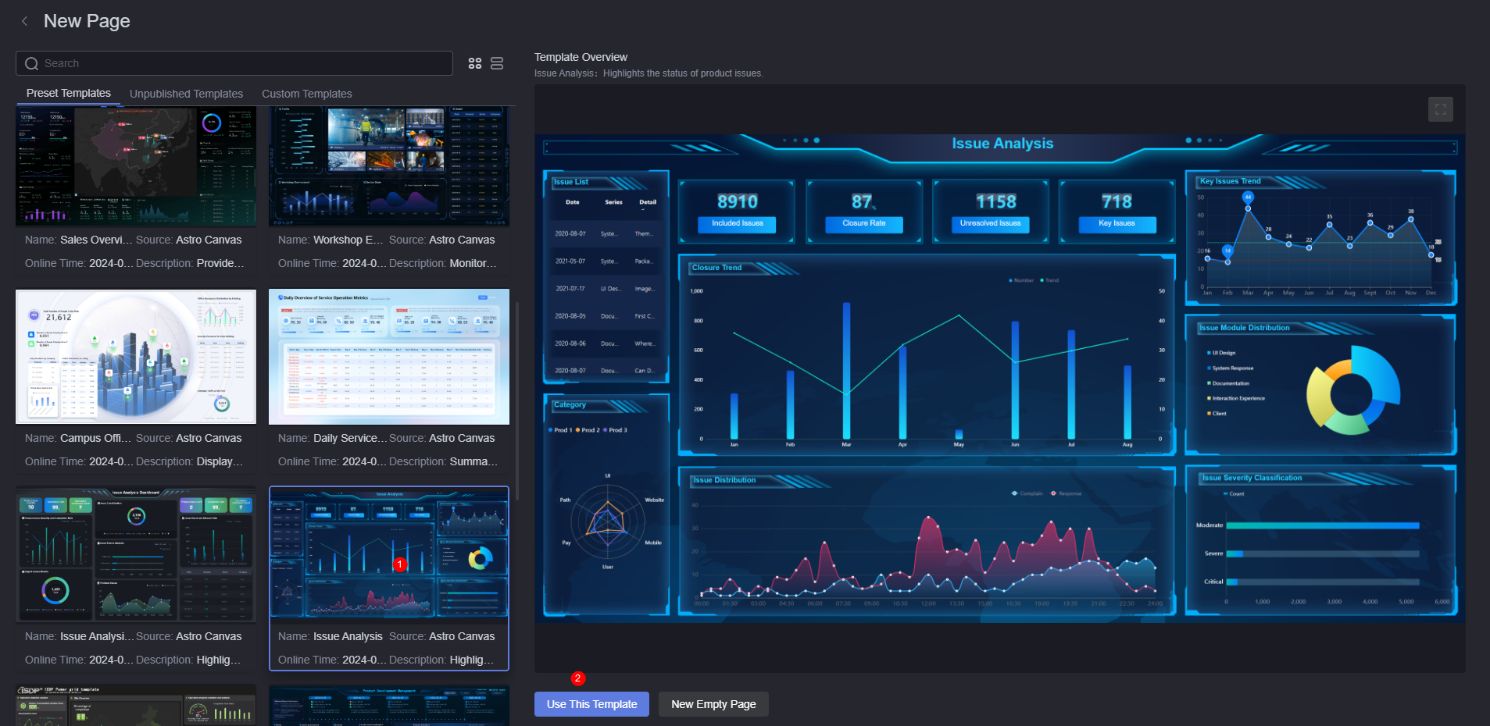This screenshot has width=1490, height=726.
Task: Select the Workshop template thumbnail
Action: coord(389,166)
